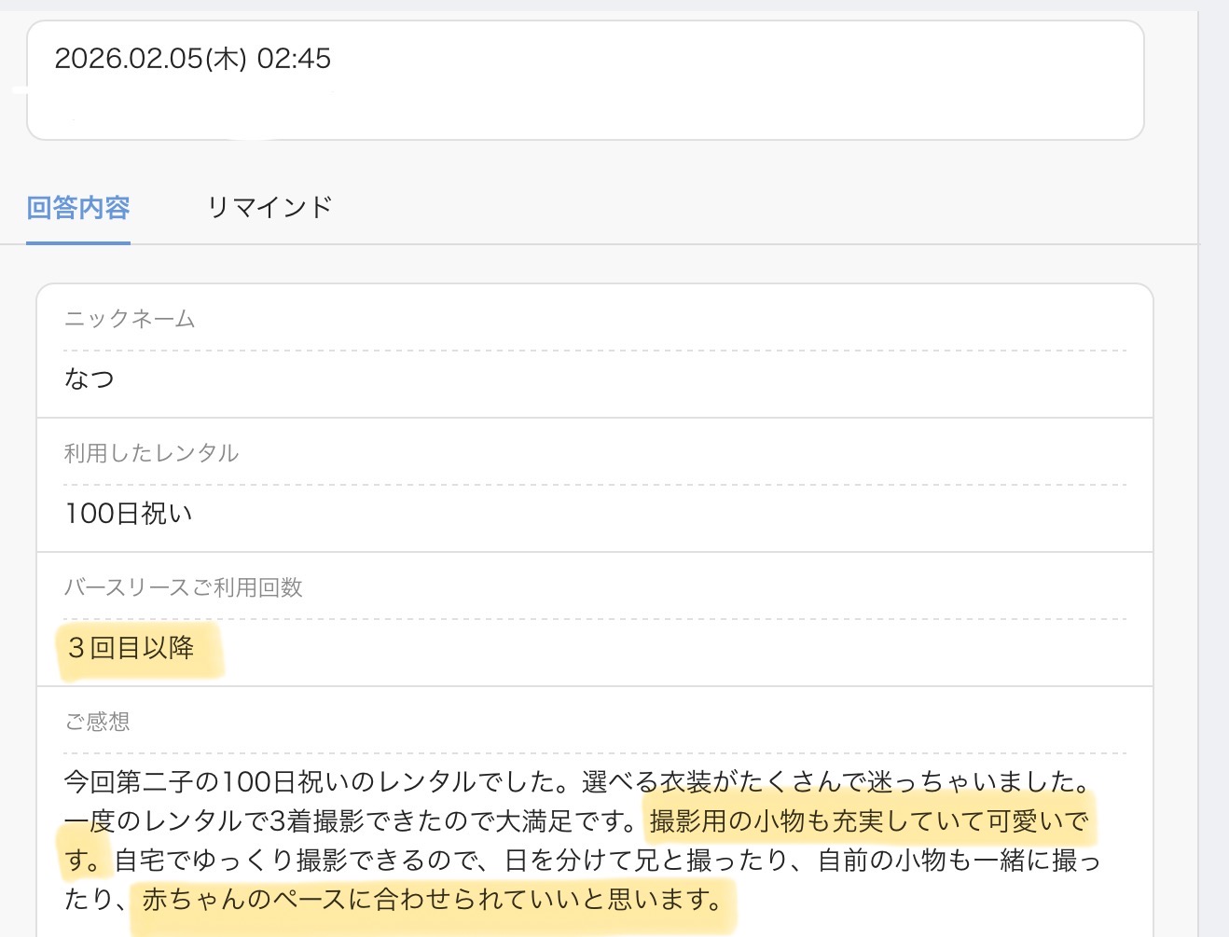Image resolution: width=1229 pixels, height=937 pixels.
Task: Click the highlighted 3回目以降 answer
Action: tap(131, 647)
